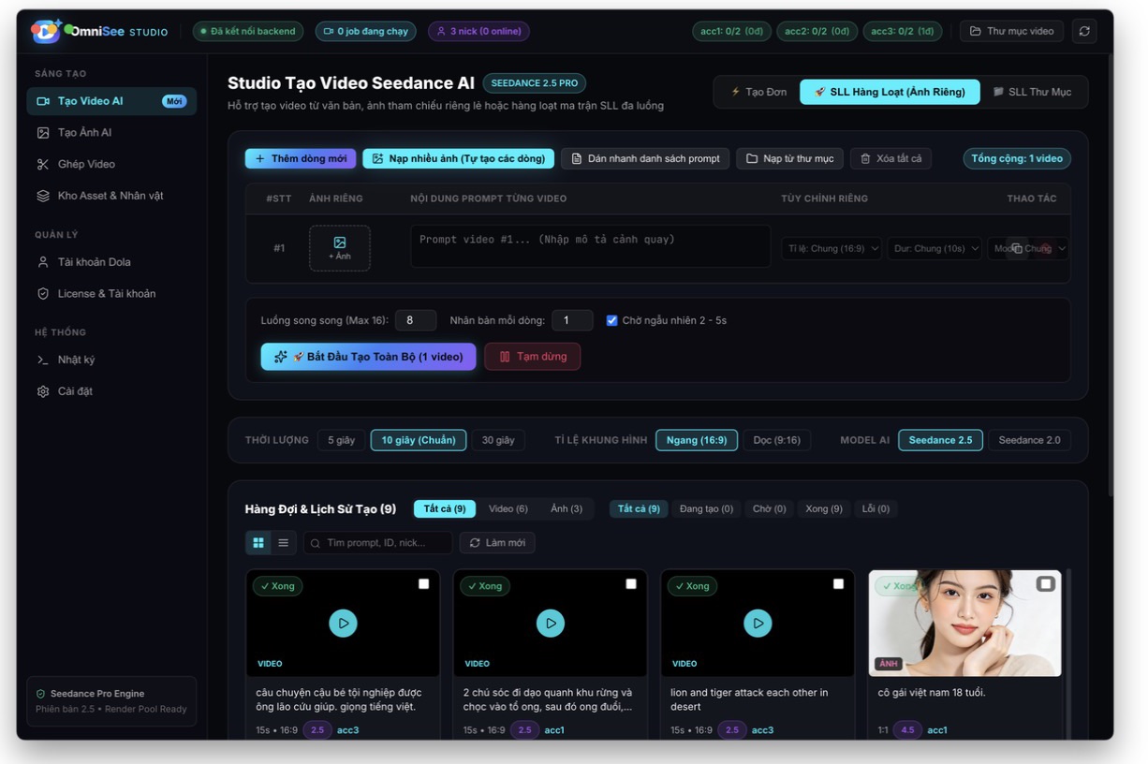Viewport: 1148px width, 764px height.
Task: Click the acc2: 0/2 quota badge
Action: click(x=817, y=31)
